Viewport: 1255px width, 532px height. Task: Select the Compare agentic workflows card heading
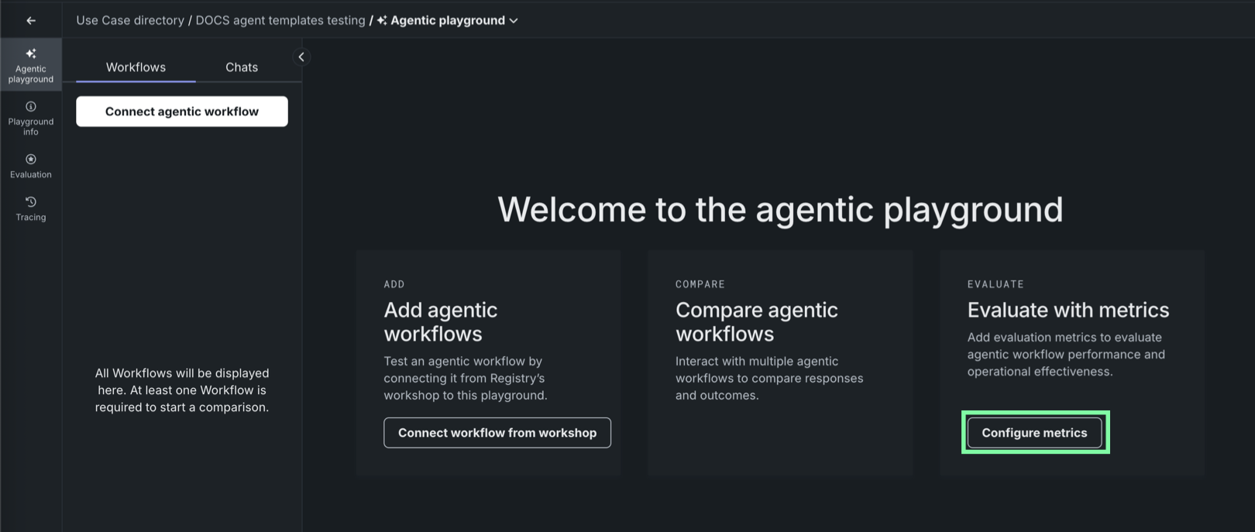coord(756,321)
